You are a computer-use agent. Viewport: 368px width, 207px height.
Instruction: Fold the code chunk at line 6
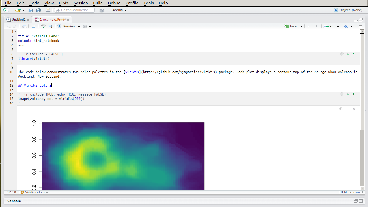pos(15,54)
